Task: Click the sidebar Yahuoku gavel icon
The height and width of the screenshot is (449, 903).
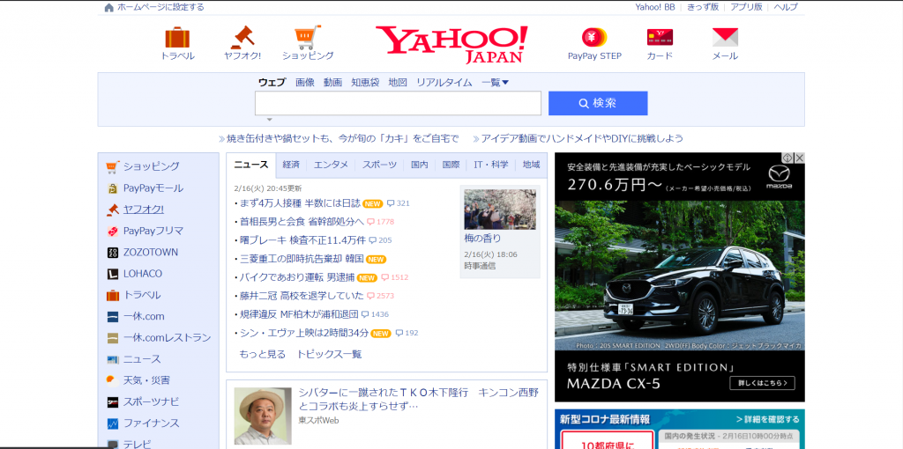Action: point(112,210)
